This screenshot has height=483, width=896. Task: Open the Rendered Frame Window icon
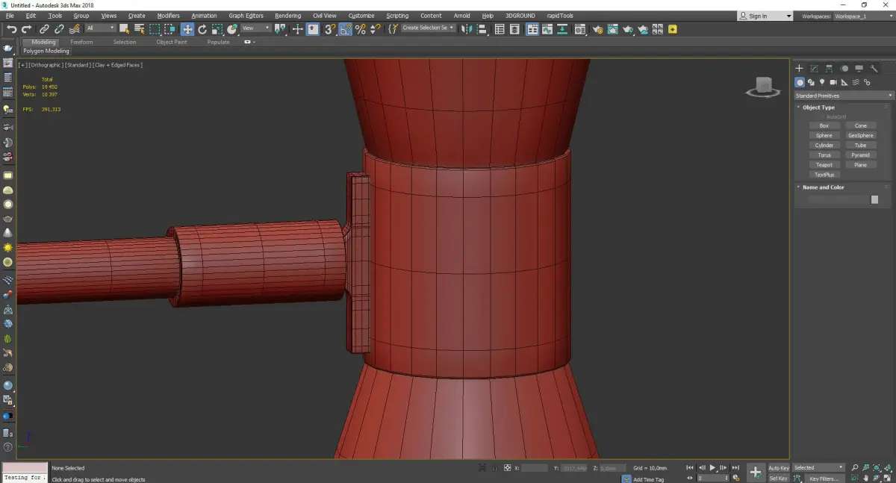[612, 29]
